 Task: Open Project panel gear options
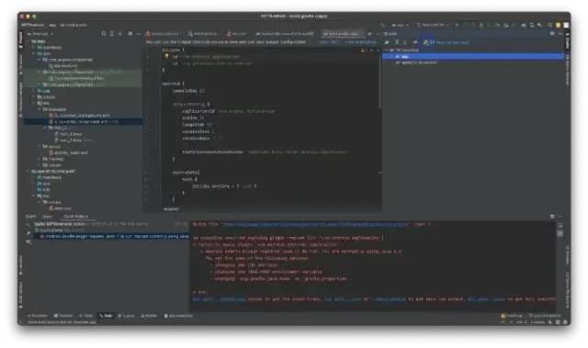tap(130, 33)
